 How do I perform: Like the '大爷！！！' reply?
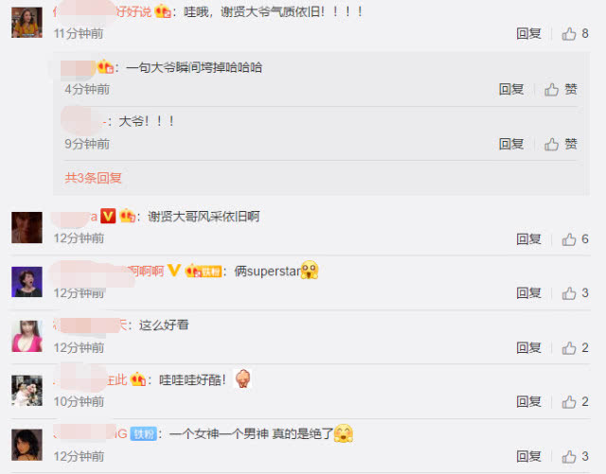click(561, 145)
